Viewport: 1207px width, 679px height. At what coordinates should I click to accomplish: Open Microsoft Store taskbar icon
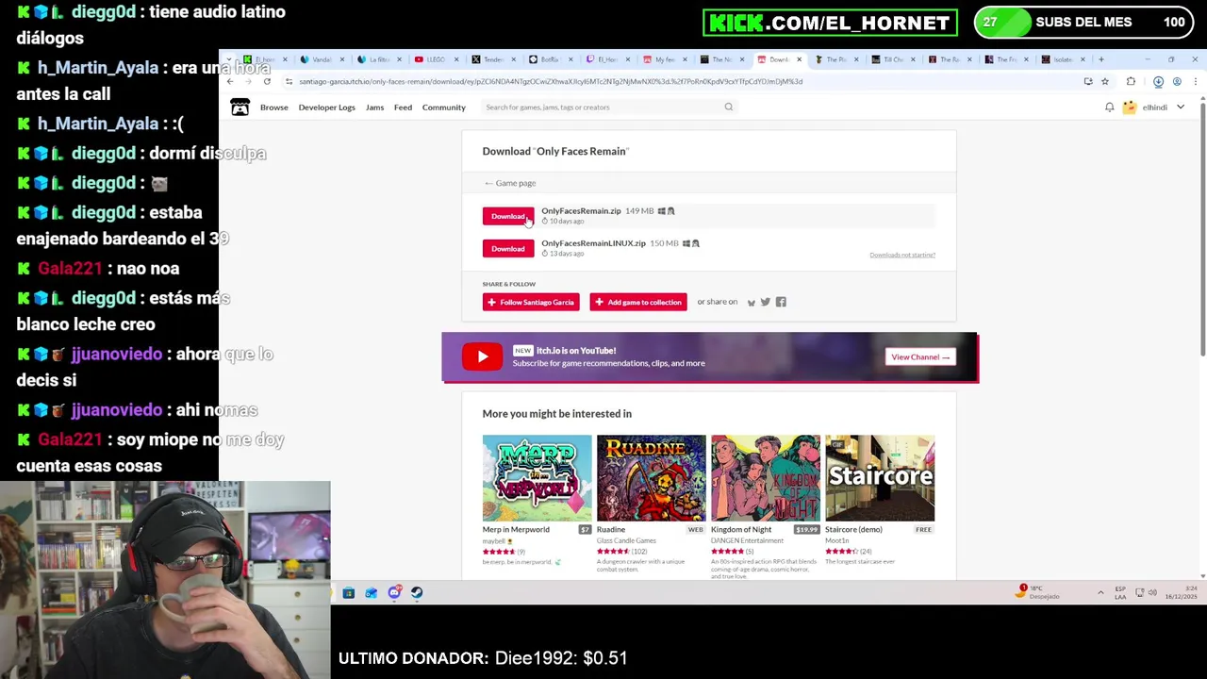point(349,593)
